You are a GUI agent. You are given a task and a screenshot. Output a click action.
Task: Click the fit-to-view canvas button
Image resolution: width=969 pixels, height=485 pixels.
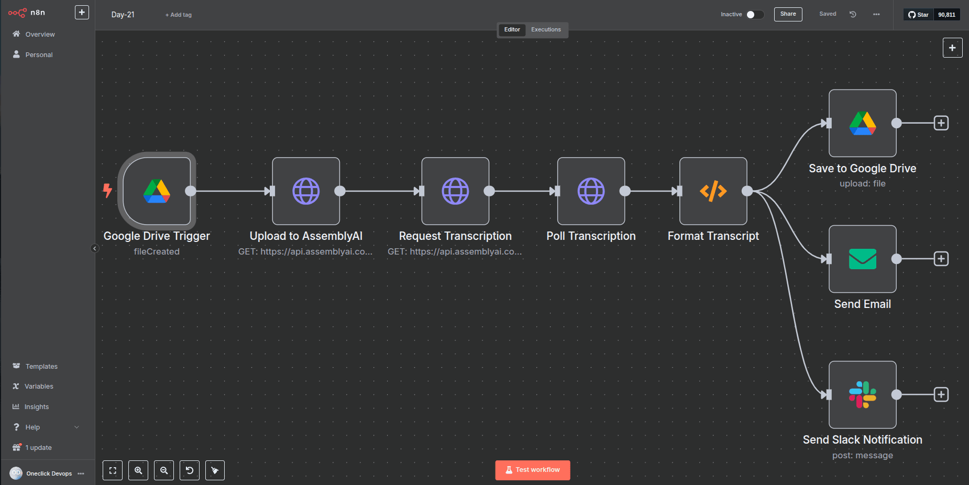[113, 470]
